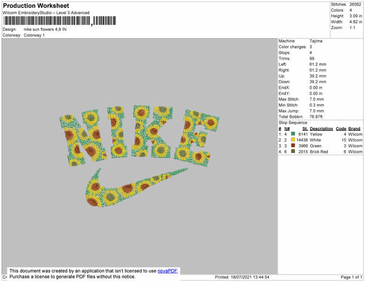Click the EndX value '0.00 in'
This screenshot has height=282, width=365.
[x=316, y=88]
